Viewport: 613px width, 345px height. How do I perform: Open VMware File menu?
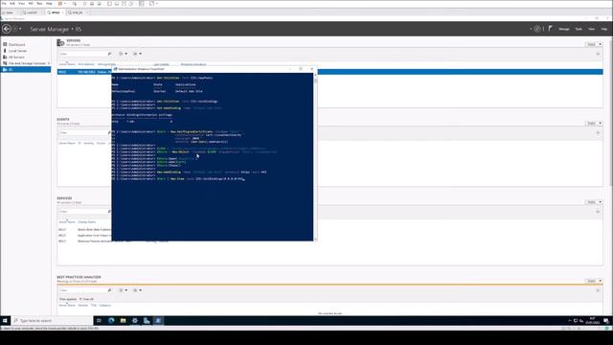(4, 4)
